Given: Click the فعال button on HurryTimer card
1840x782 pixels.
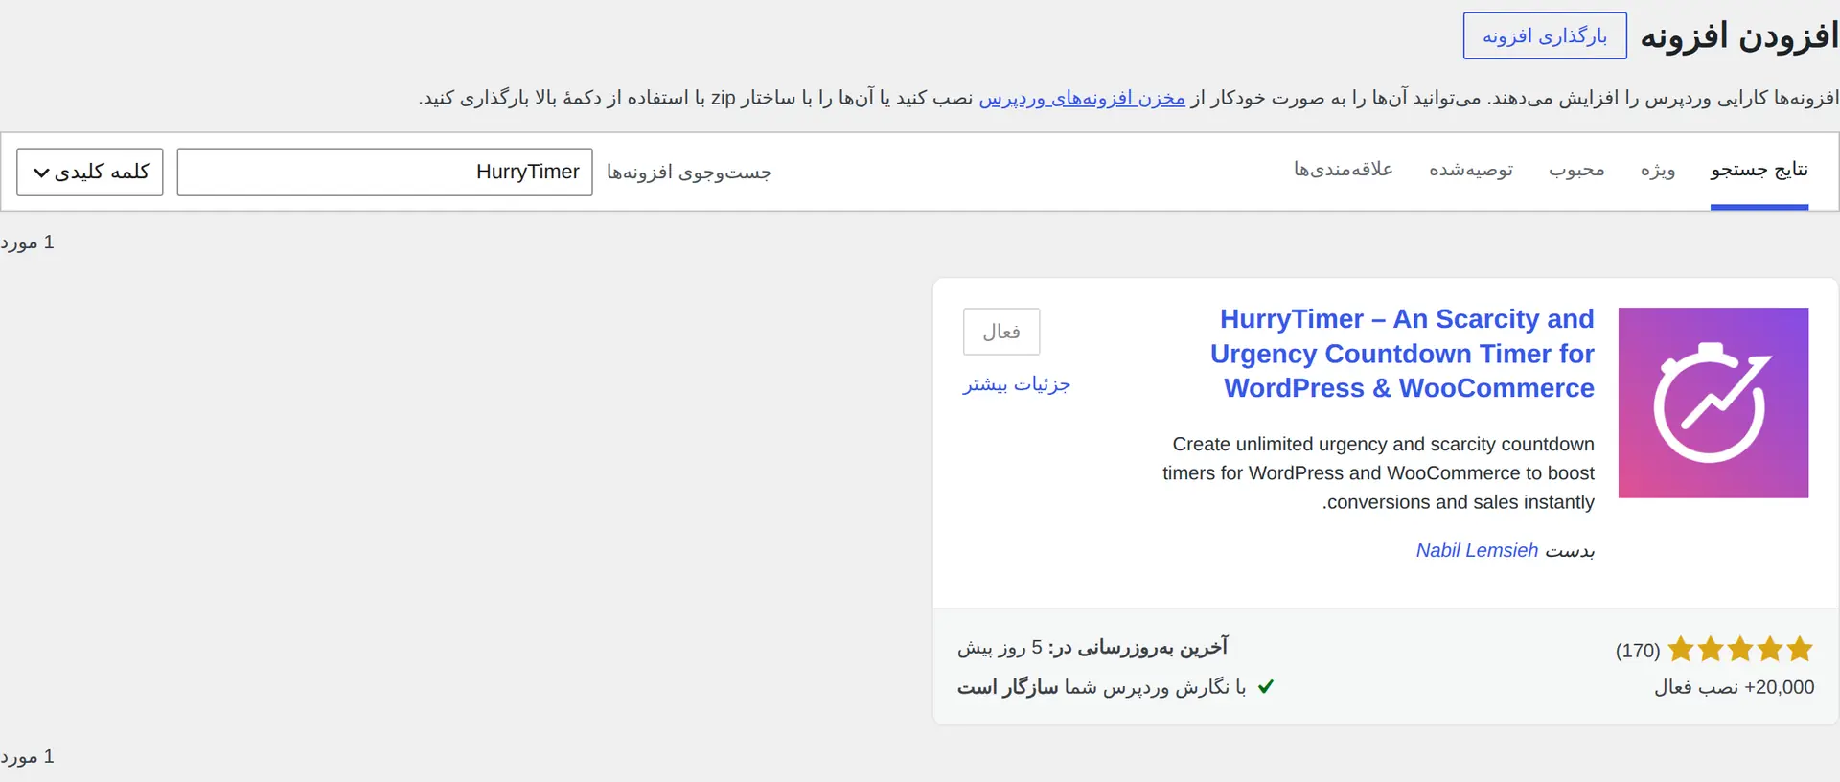Looking at the screenshot, I should (x=1001, y=332).
